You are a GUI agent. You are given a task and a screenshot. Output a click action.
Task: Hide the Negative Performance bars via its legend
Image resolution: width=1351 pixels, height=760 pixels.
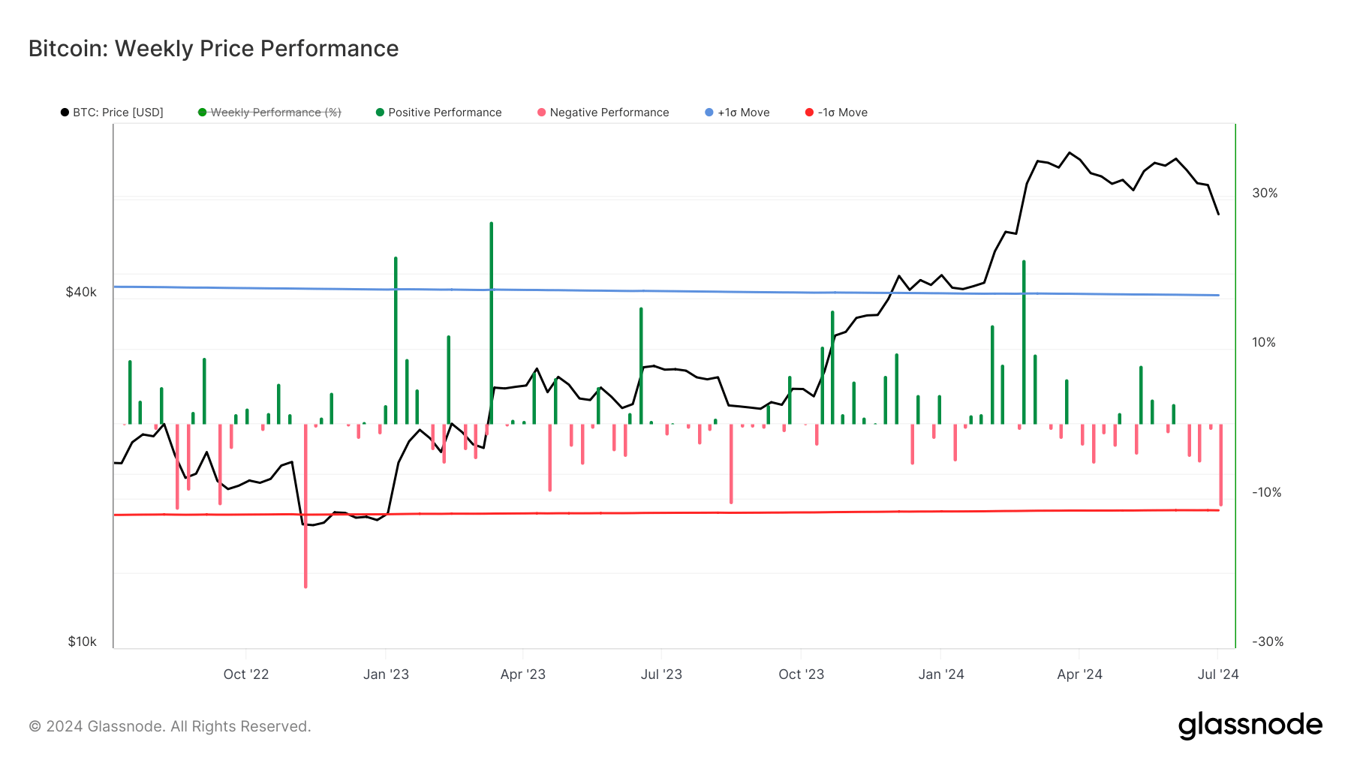pos(608,113)
